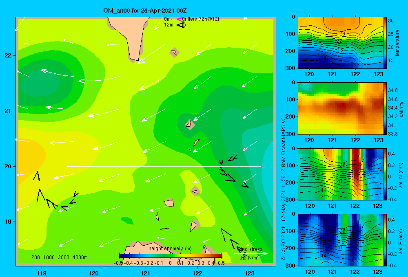Image resolution: width=408 pixels, height=277 pixels.
Task: Click the 'vel. N (m/s)' axis label
Action: 401,176
